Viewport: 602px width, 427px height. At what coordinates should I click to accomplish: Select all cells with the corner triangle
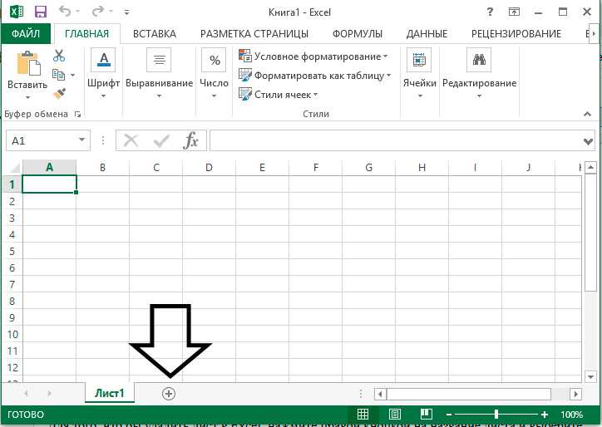coord(14,168)
